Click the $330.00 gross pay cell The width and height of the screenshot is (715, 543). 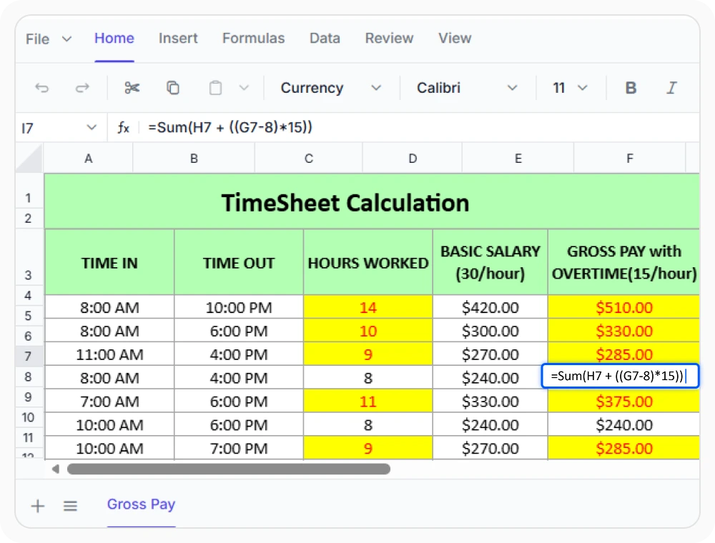click(623, 332)
